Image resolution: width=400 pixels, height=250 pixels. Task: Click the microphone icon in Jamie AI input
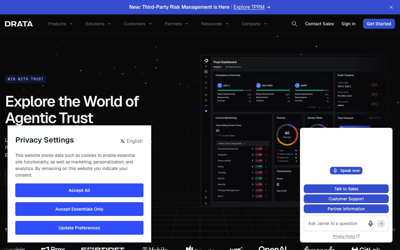click(x=371, y=223)
